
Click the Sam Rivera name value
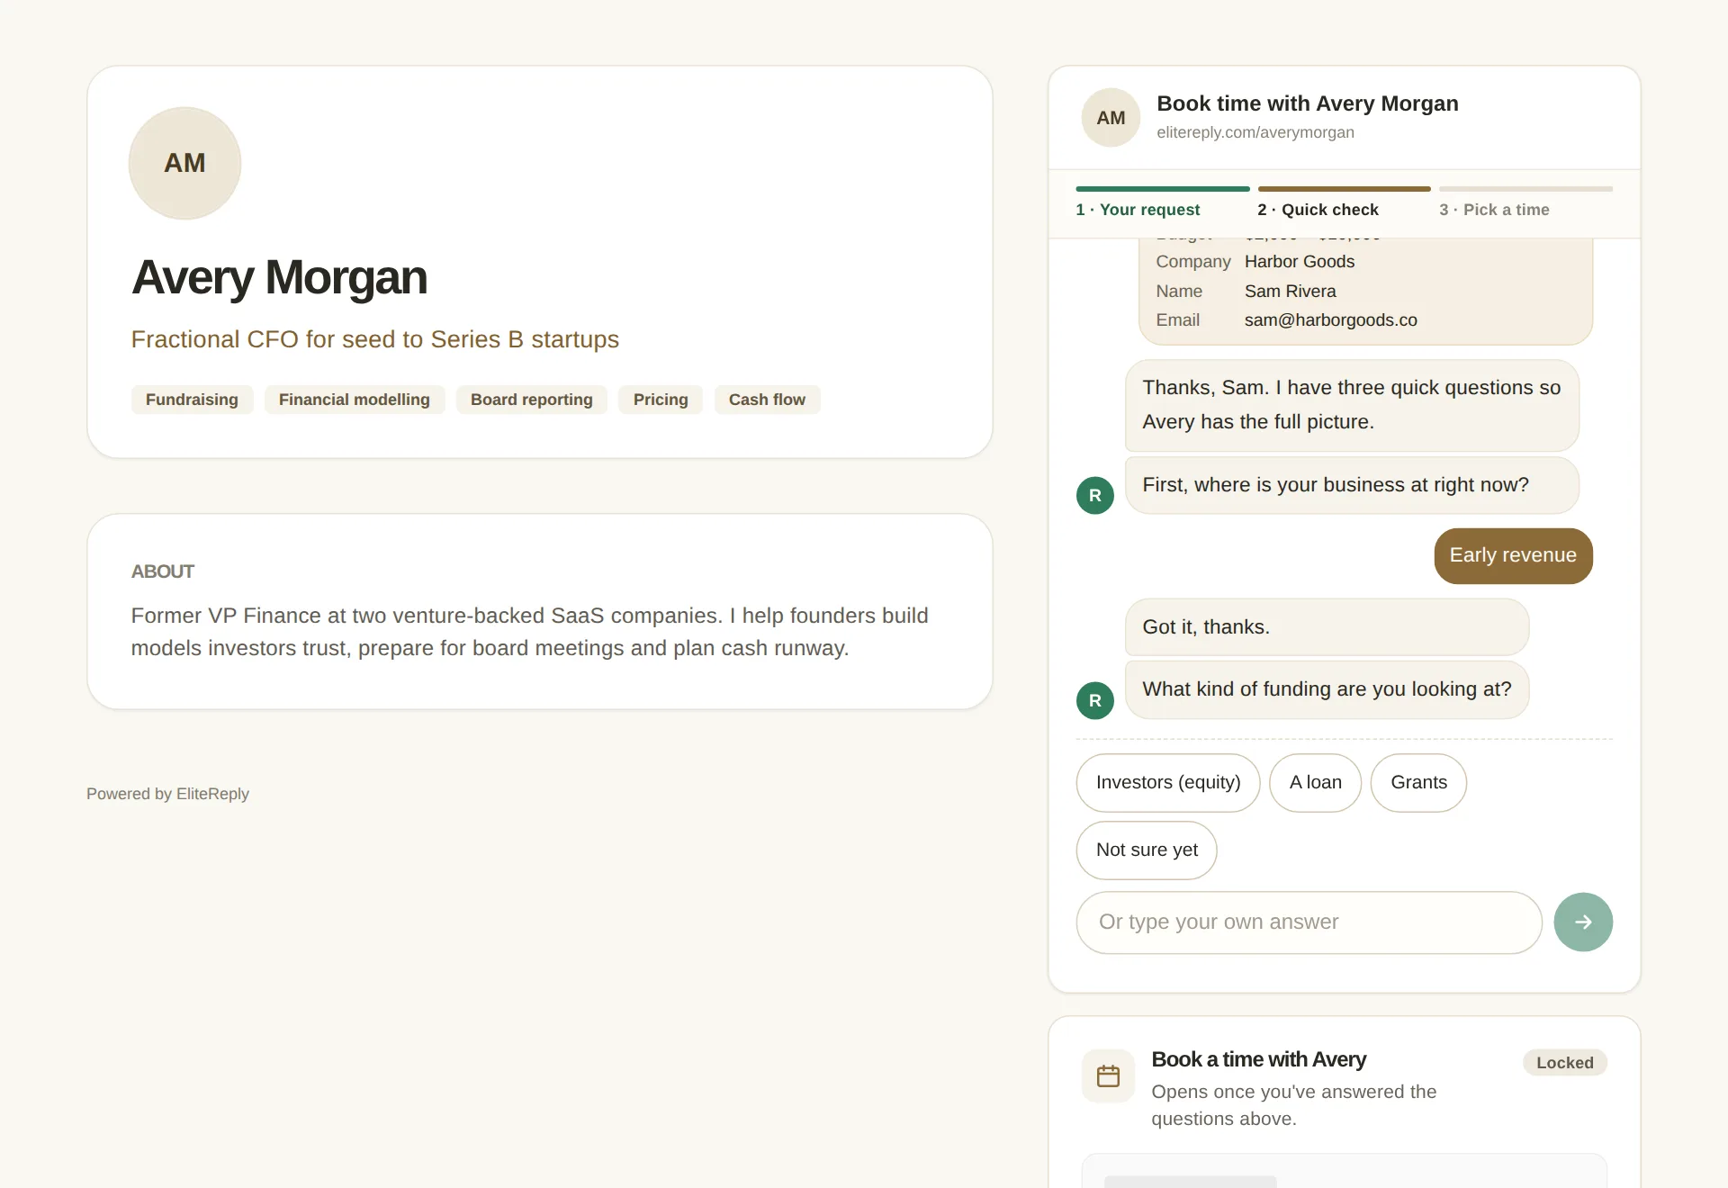click(x=1290, y=291)
